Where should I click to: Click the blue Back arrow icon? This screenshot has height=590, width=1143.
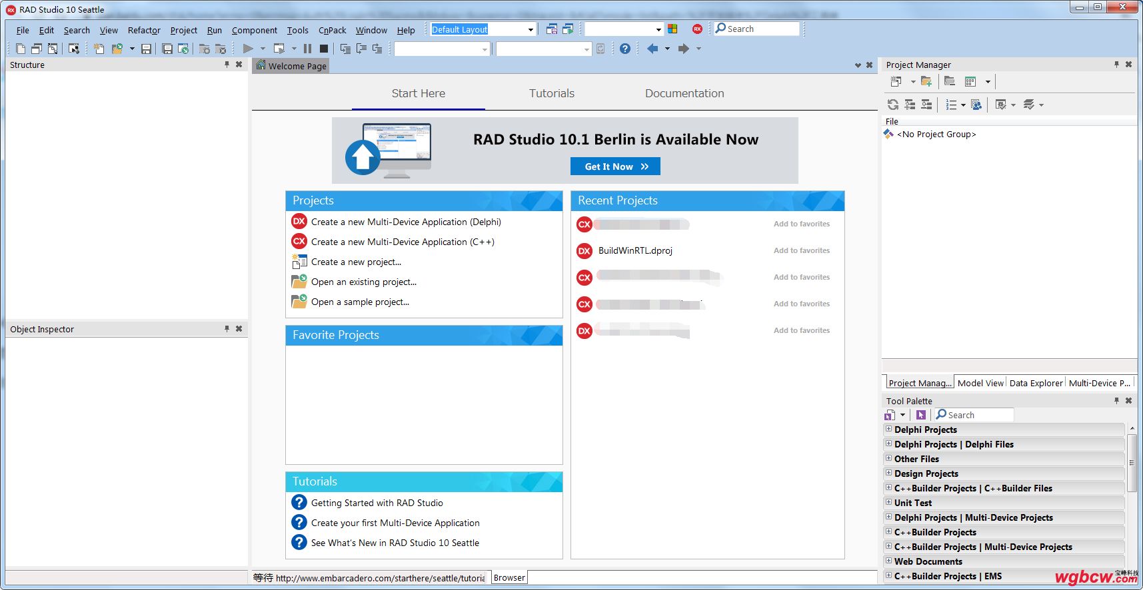click(652, 49)
